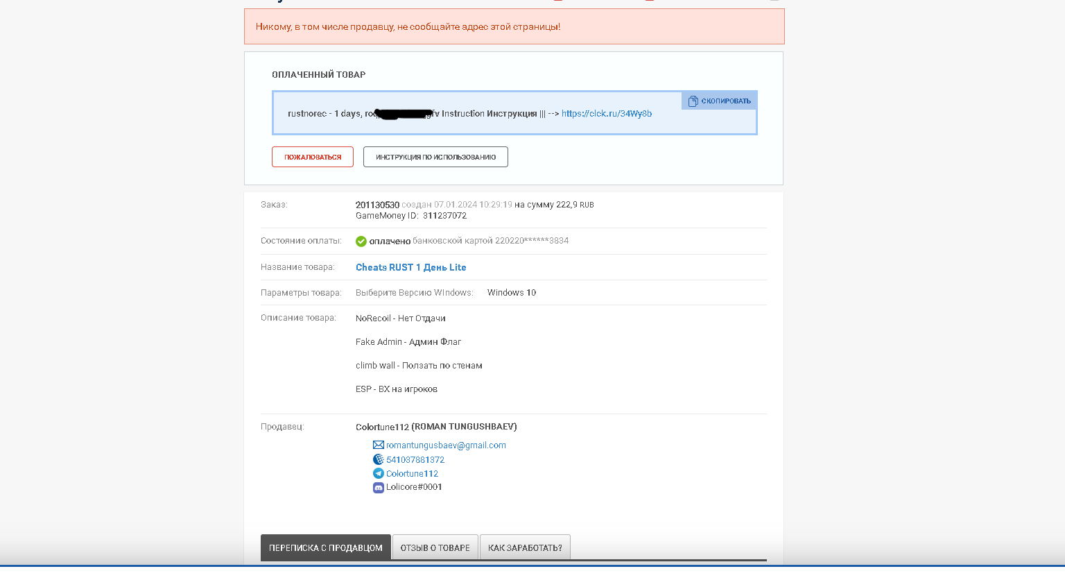Click the envelope email icon

click(x=379, y=445)
